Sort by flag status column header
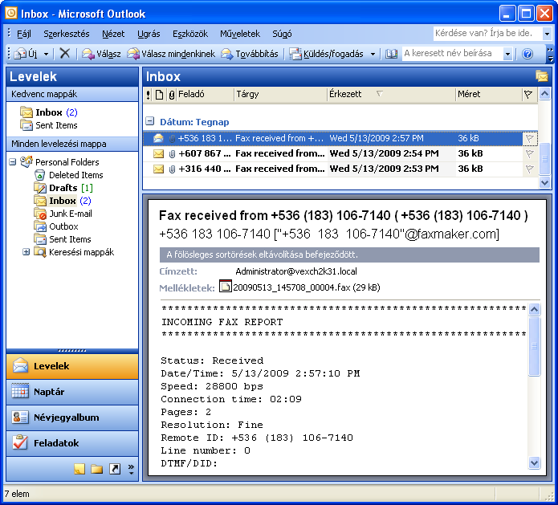This screenshot has height=505, width=558. (528, 95)
